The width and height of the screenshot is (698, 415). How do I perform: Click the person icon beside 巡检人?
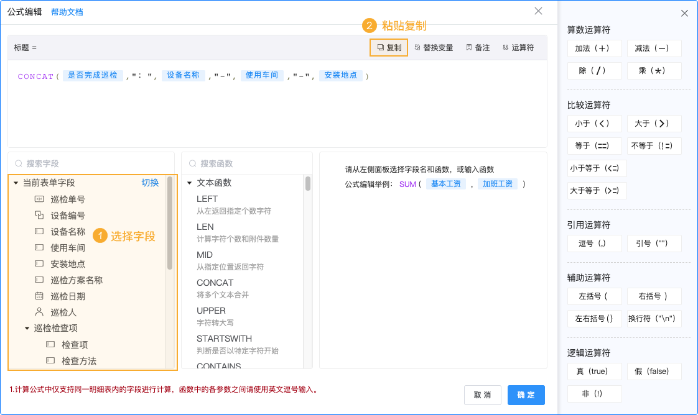pos(39,312)
